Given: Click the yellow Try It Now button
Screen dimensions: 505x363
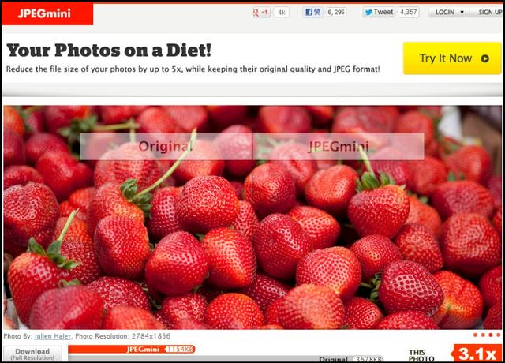Looking at the screenshot, I should pyautogui.click(x=452, y=58).
